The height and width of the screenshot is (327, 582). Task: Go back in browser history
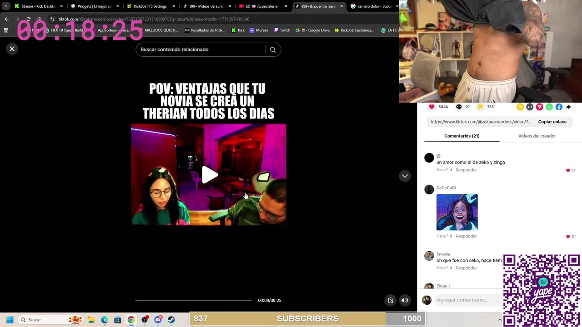point(6,19)
